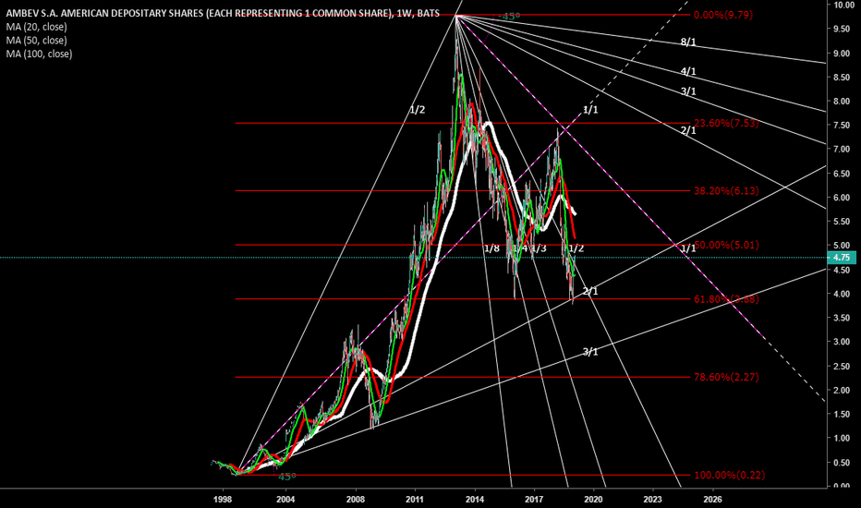
Task: Click the 7.00 price axis value
Action: point(843,150)
